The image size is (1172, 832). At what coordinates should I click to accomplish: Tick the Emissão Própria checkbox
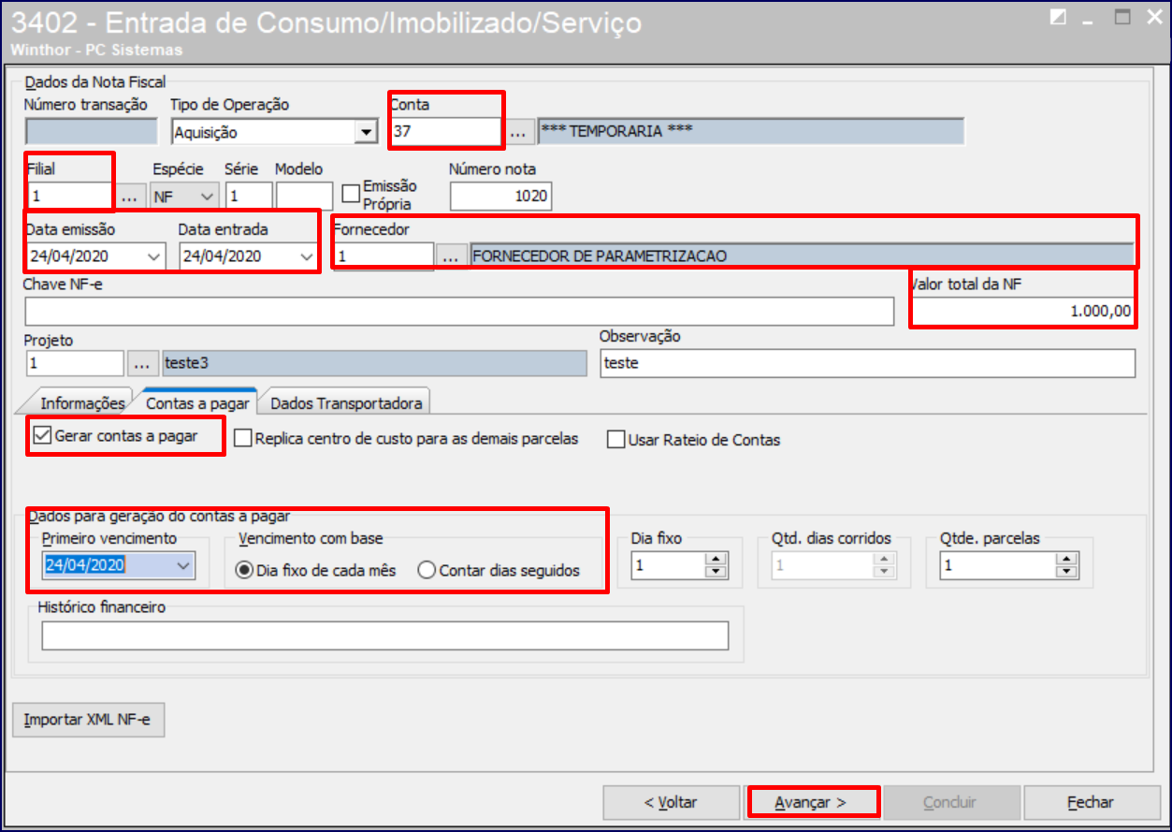click(352, 194)
